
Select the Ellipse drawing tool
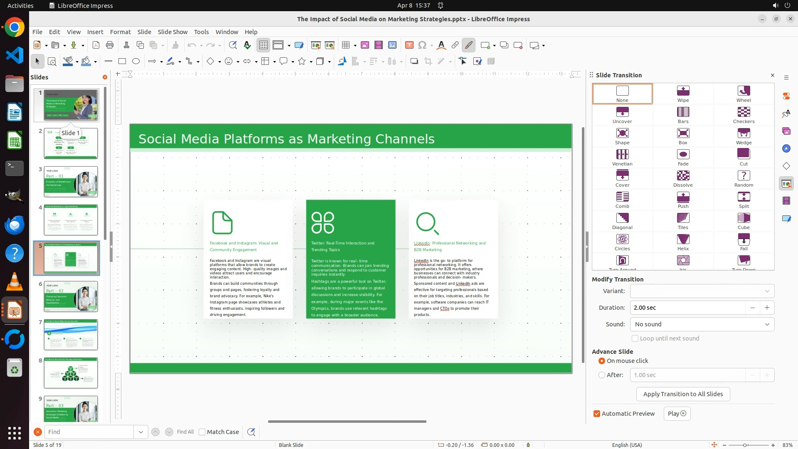pyautogui.click(x=136, y=62)
